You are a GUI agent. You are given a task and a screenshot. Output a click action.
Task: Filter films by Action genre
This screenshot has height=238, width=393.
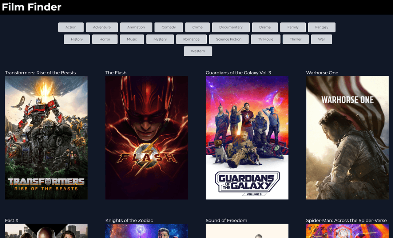[x=71, y=27]
